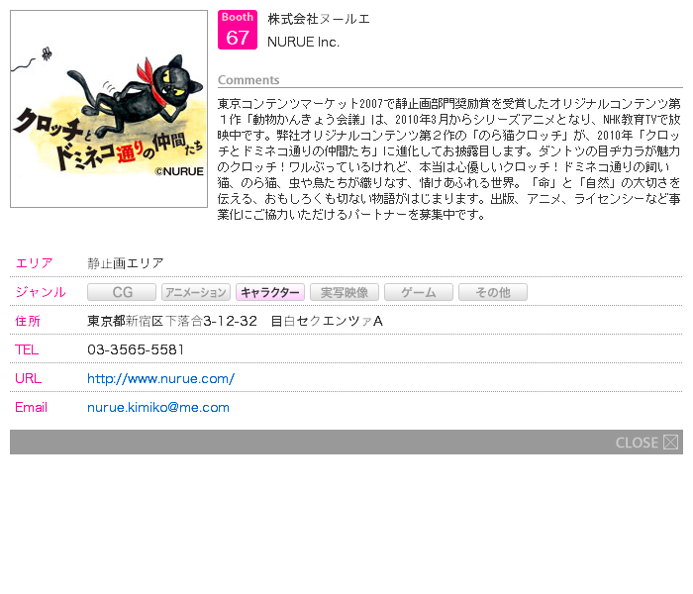The height and width of the screenshot is (594, 693).
Task: Toggle the その他 genre tag
Action: [493, 292]
